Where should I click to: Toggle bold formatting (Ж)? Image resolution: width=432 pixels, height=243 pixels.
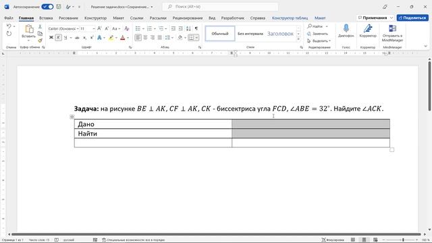coord(51,38)
